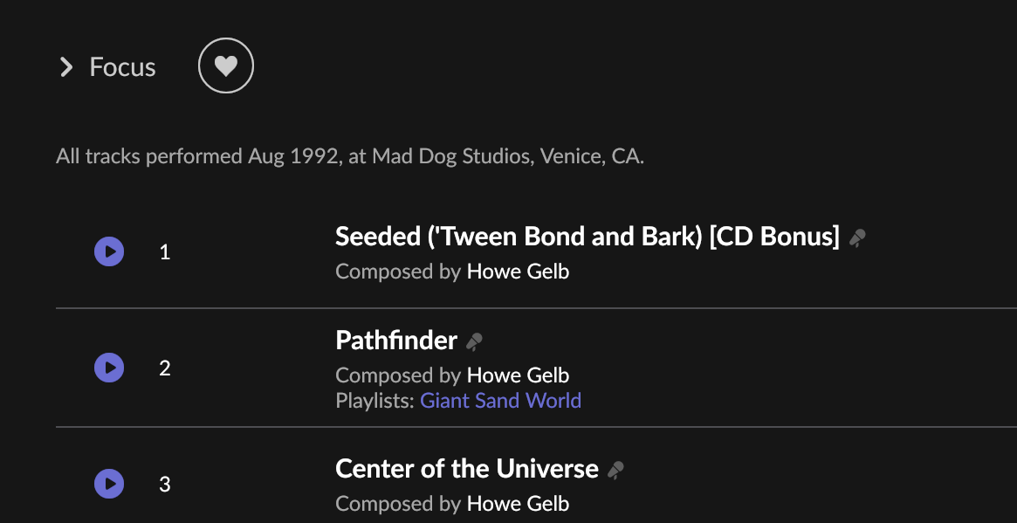1017x523 pixels.
Task: Click the Mad Dog Studios performance note
Action: (350, 156)
